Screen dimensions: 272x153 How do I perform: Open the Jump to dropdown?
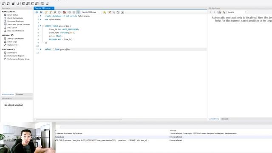click(x=237, y=12)
